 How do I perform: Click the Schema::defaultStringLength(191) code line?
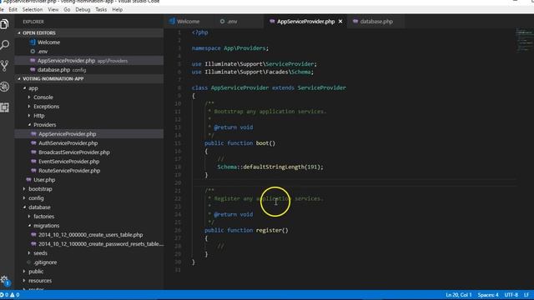click(270, 167)
